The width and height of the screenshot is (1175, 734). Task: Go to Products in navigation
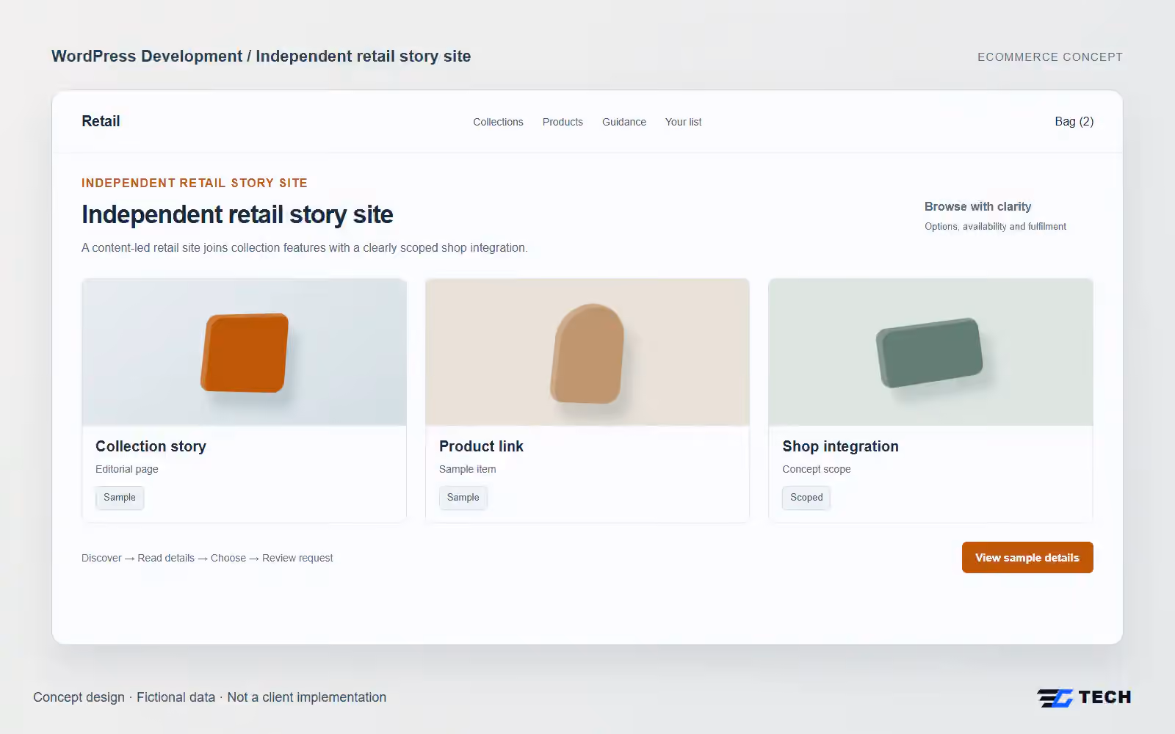pyautogui.click(x=563, y=122)
